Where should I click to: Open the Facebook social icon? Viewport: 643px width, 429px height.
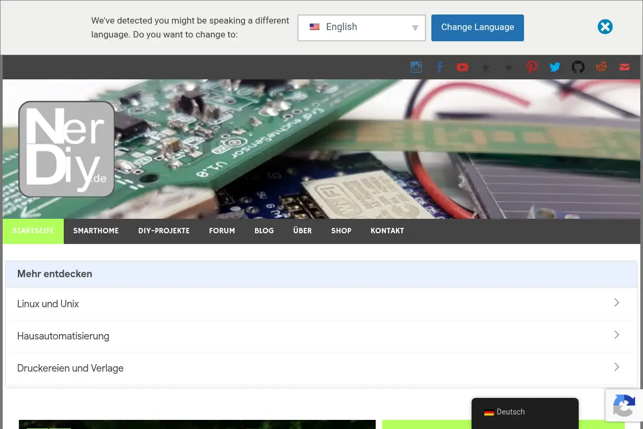(x=439, y=67)
